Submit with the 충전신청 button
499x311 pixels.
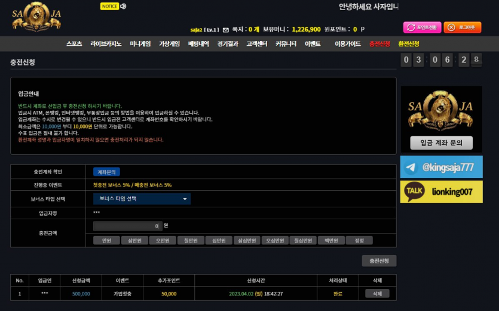point(379,261)
